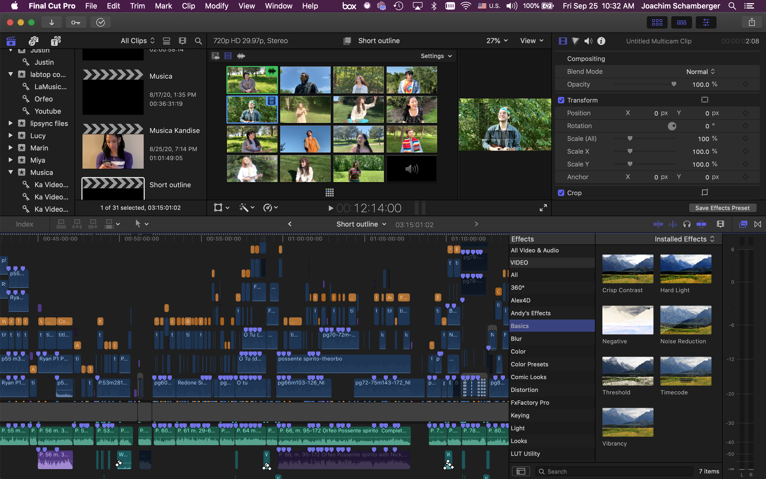Show the Libraries sidebar clapper icon
The image size is (766, 479).
coord(11,41)
